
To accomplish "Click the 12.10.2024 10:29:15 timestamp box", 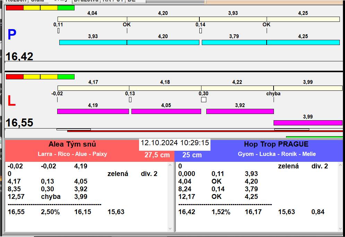I will click(175, 143).
